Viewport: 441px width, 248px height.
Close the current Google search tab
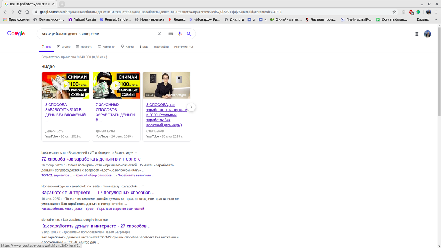[x=54, y=4]
